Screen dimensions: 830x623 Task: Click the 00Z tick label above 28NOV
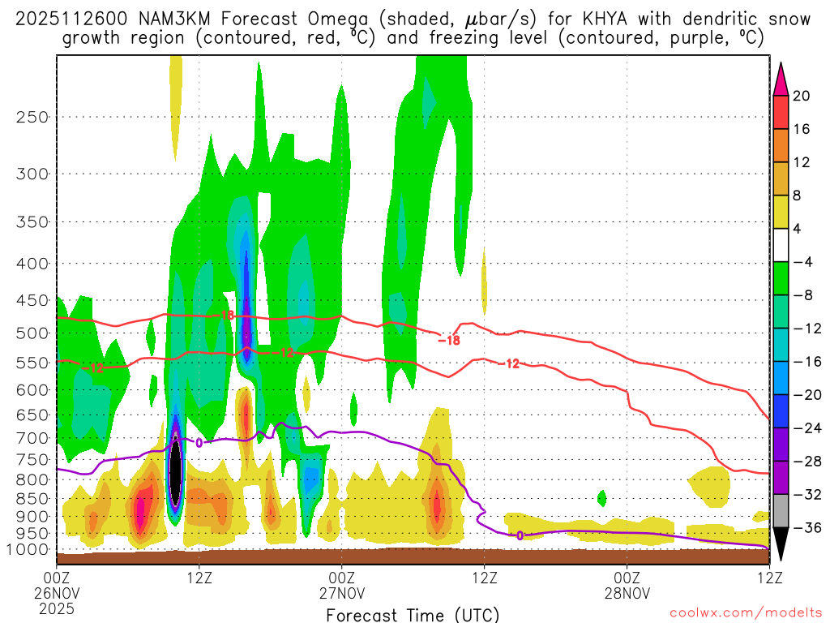[627, 578]
